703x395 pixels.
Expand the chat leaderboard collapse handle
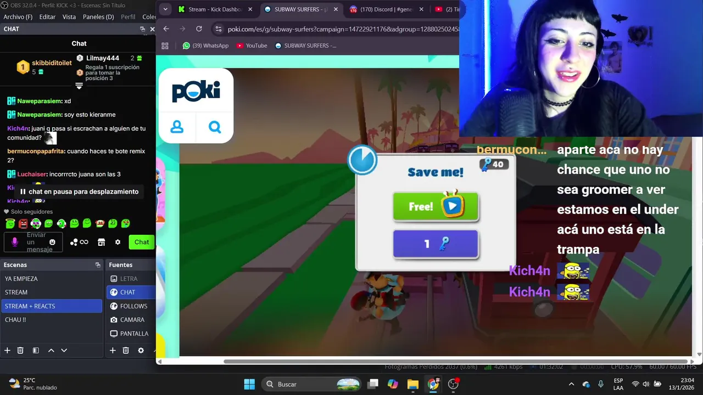click(79, 86)
